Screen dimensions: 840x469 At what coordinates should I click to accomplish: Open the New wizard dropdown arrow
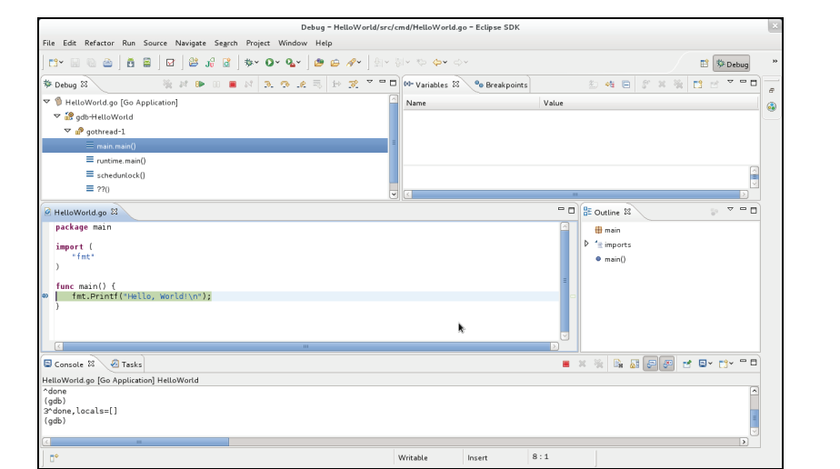point(62,63)
